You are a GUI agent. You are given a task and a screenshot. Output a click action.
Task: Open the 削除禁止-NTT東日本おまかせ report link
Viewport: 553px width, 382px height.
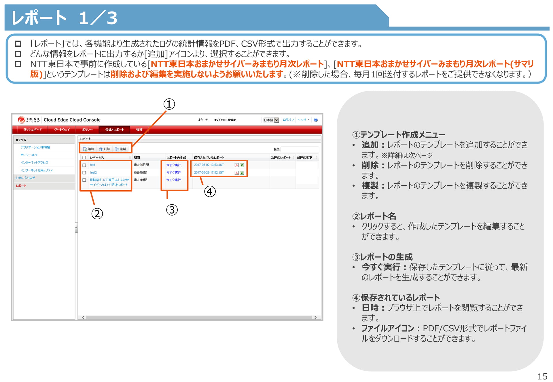click(x=109, y=182)
